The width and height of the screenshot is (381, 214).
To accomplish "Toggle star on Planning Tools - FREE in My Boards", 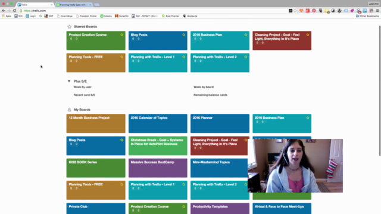I will [x=121, y=184].
